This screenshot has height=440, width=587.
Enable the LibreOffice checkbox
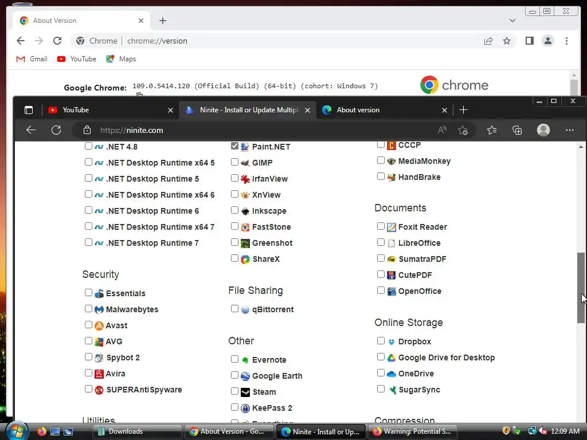pyautogui.click(x=381, y=242)
